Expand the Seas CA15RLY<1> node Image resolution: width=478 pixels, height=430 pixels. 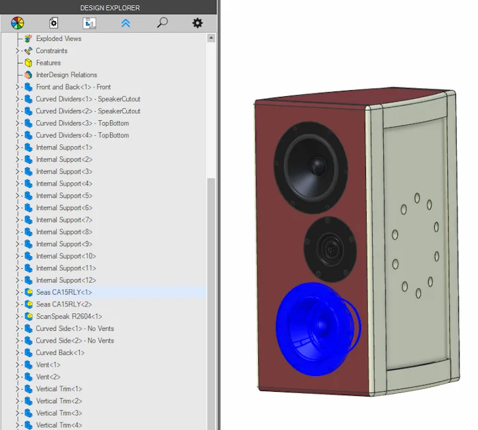click(17, 292)
